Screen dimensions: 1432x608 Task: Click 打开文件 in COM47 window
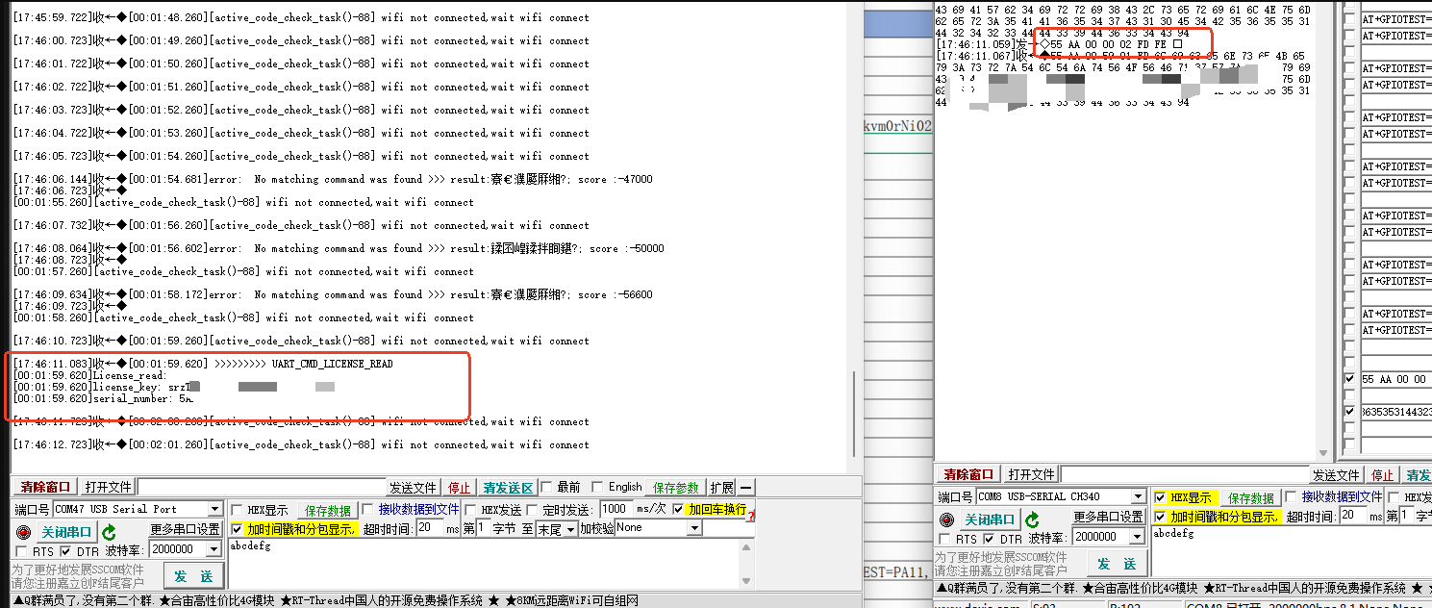click(108, 487)
